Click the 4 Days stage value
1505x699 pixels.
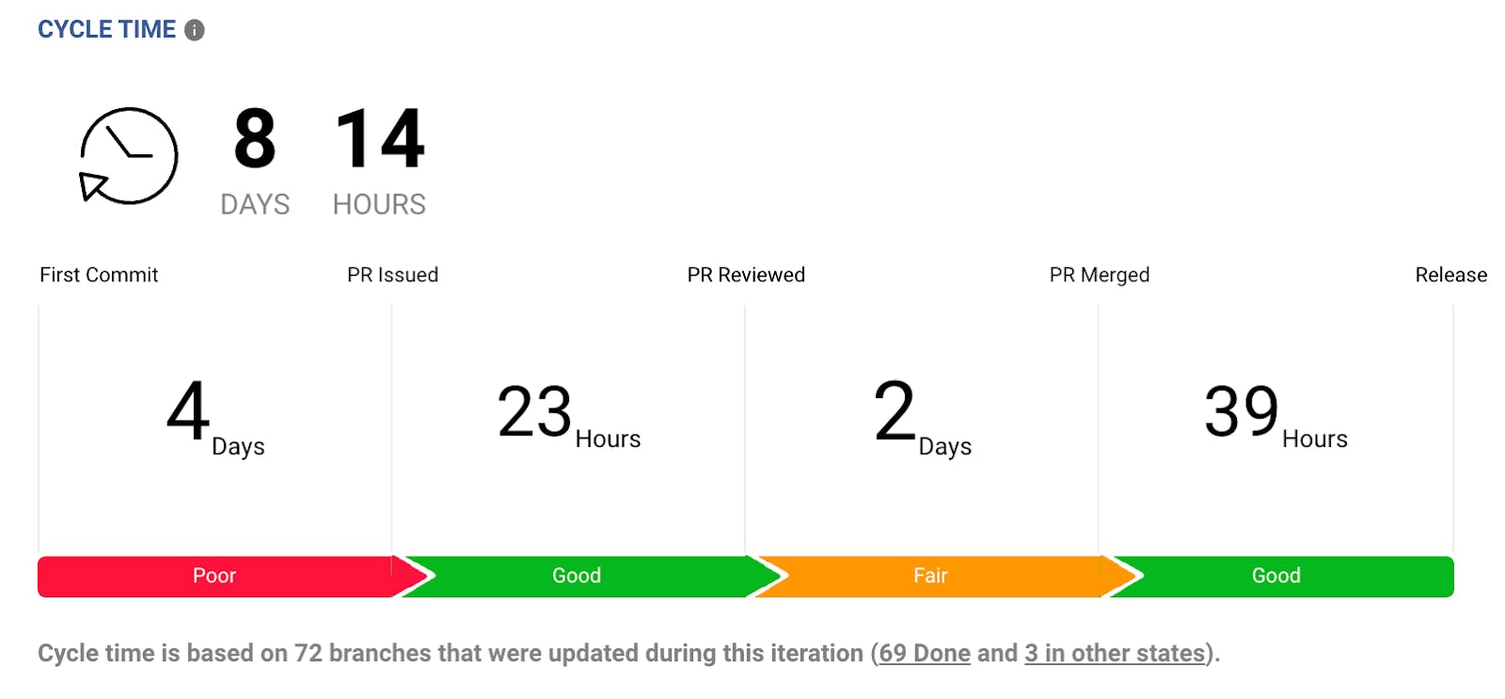[x=214, y=416]
